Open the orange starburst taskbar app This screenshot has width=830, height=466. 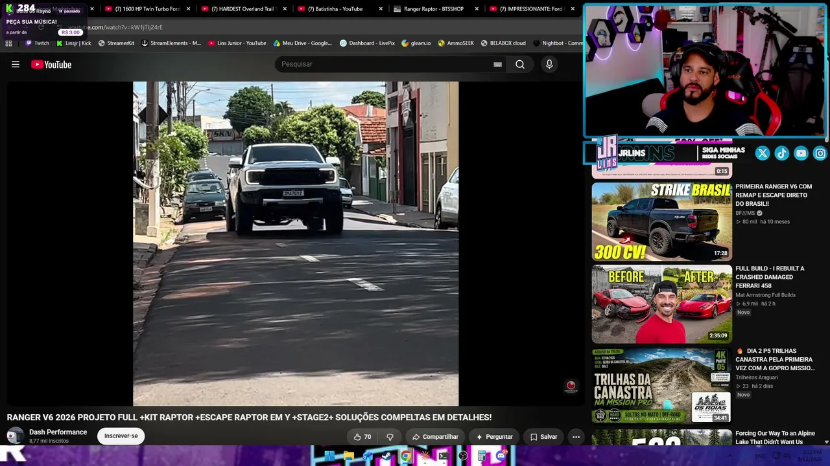(425, 456)
